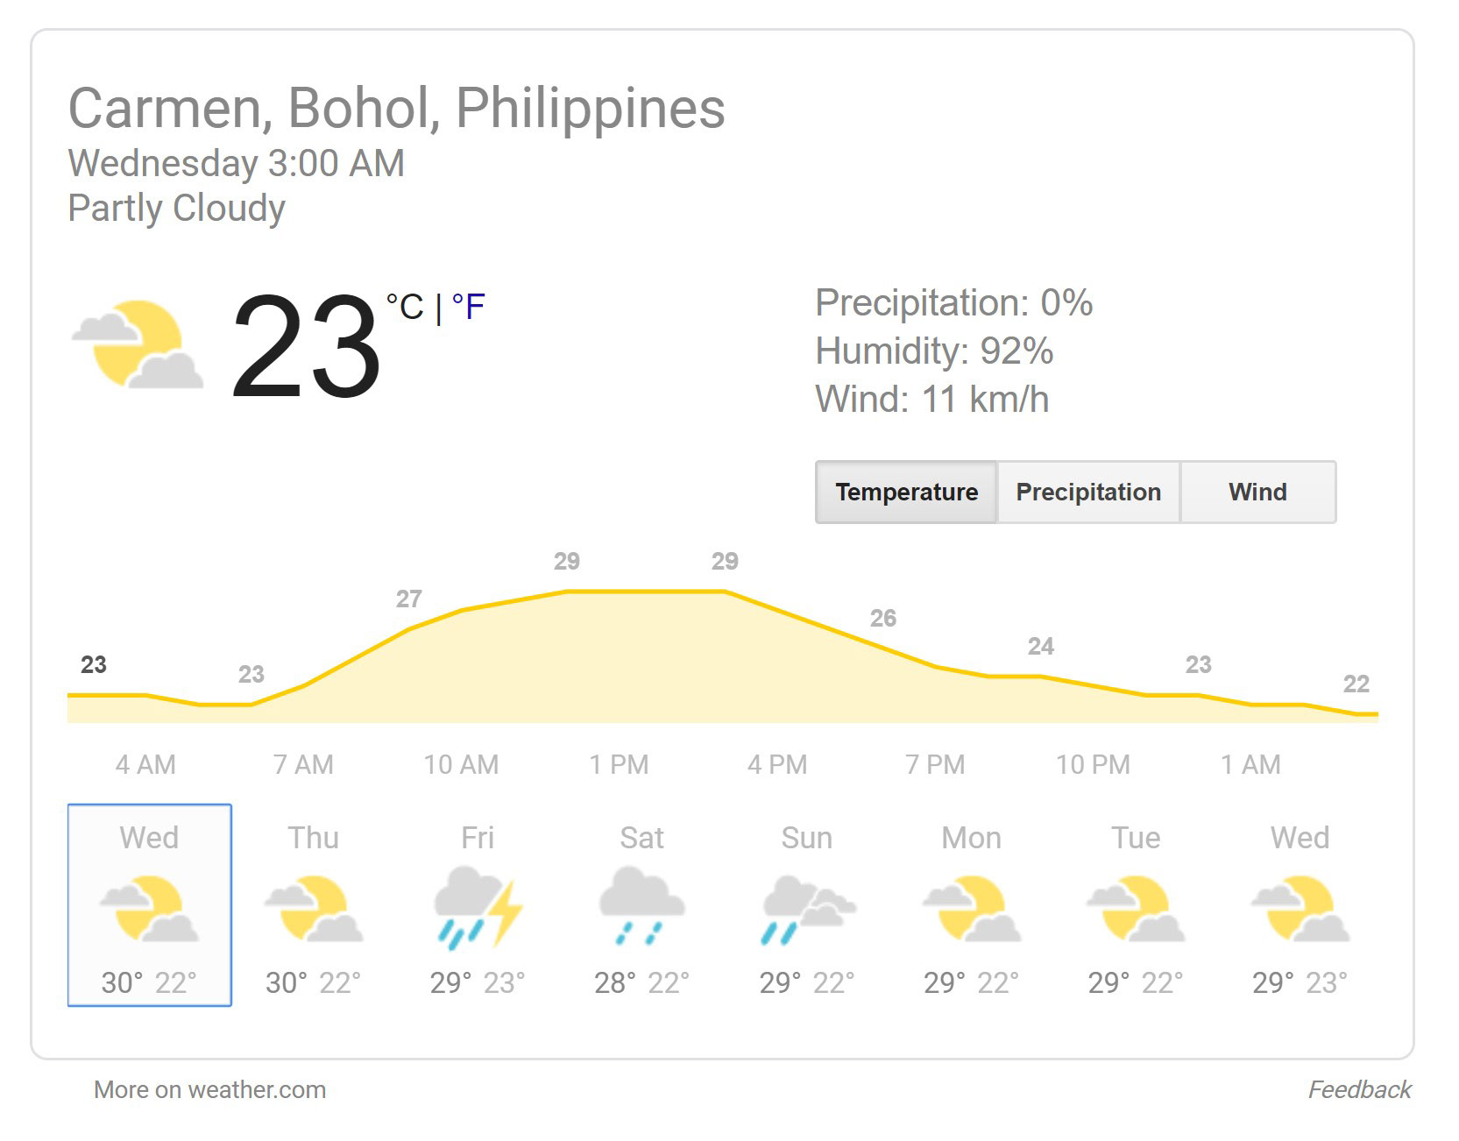Select the Temperature tab
This screenshot has width=1459, height=1141.
coord(906,493)
